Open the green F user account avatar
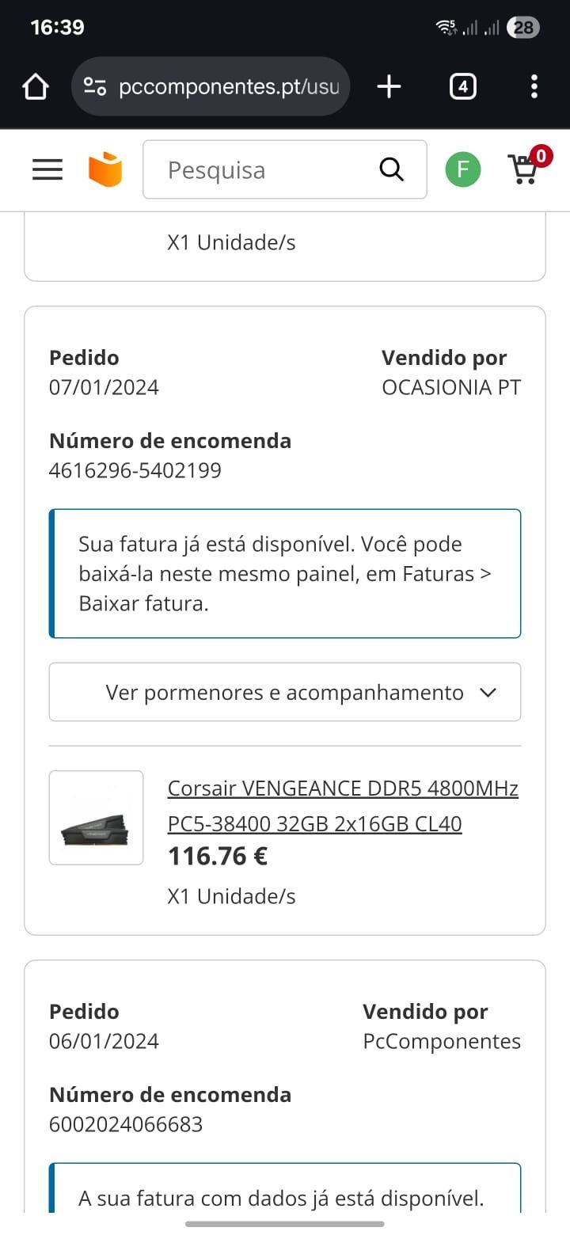This screenshot has width=570, height=1235. [463, 169]
